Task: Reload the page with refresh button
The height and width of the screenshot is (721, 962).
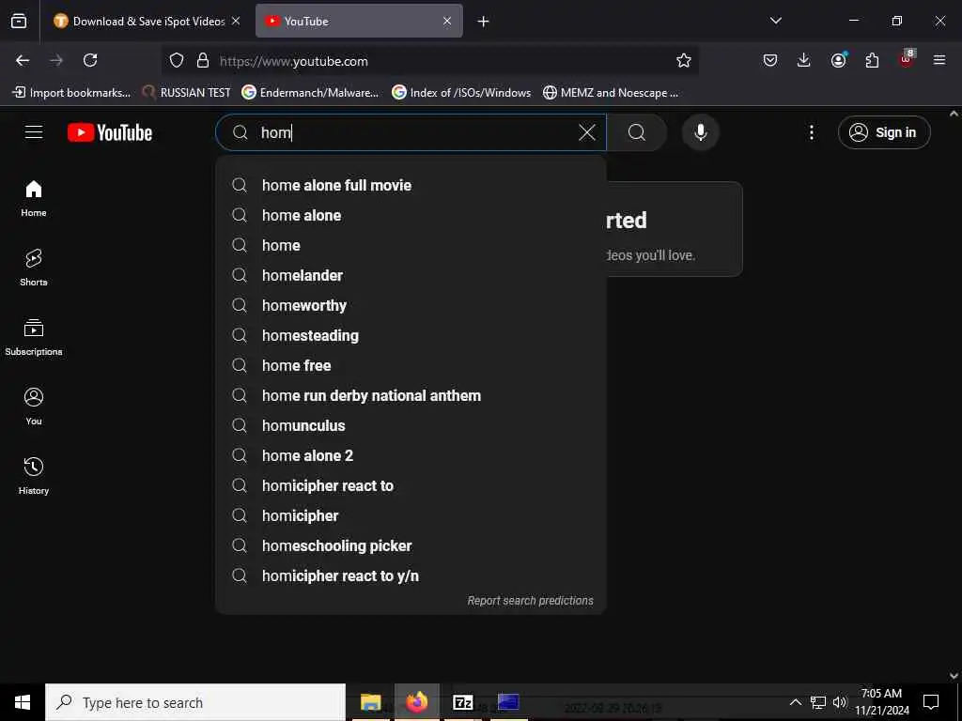Action: click(x=90, y=60)
